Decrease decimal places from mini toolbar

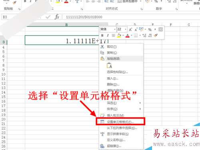click(150, 36)
